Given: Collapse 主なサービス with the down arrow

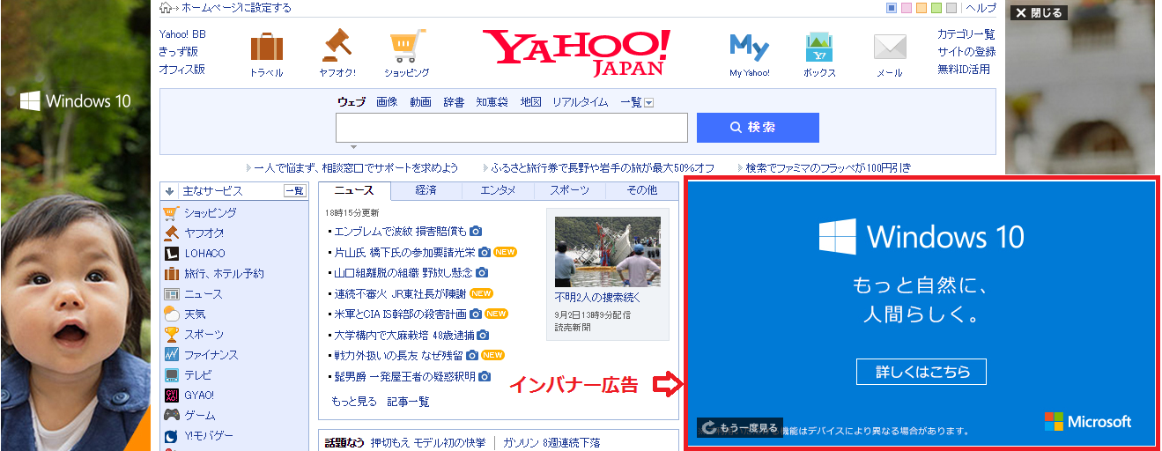Looking at the screenshot, I should coord(168,191).
